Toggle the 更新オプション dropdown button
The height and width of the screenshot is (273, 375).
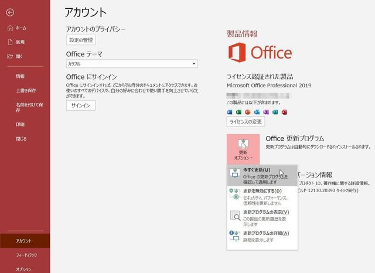click(x=243, y=149)
